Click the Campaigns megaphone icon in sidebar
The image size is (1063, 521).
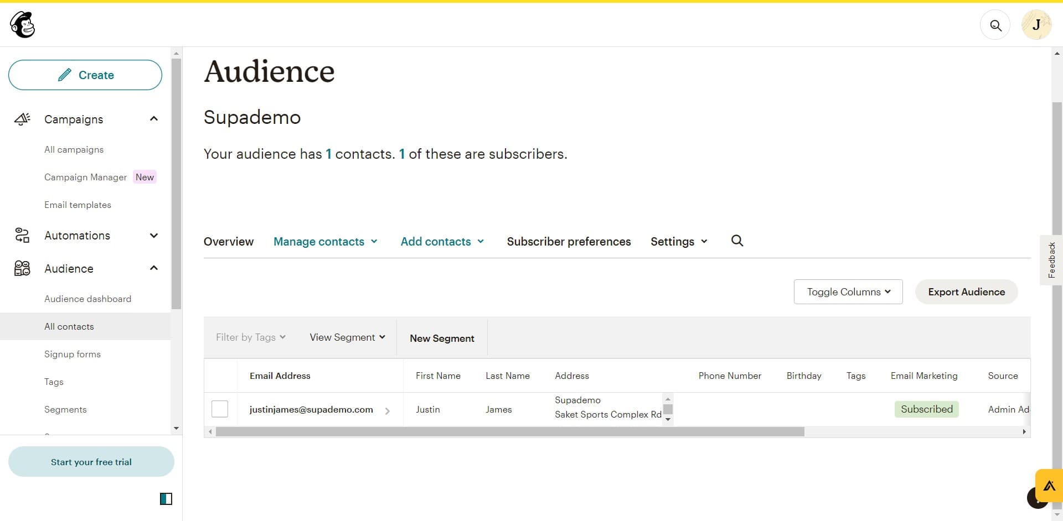(22, 119)
